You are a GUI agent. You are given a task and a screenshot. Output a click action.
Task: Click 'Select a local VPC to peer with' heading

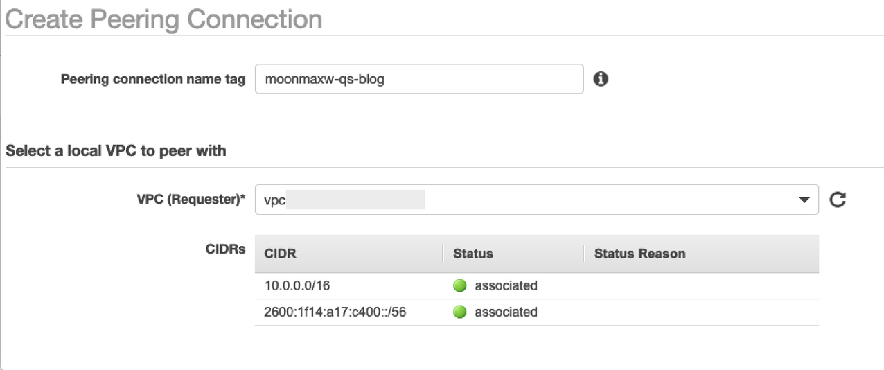pyautogui.click(x=116, y=150)
